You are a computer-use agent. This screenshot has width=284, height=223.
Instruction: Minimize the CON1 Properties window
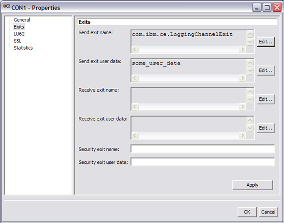[x=257, y=7]
